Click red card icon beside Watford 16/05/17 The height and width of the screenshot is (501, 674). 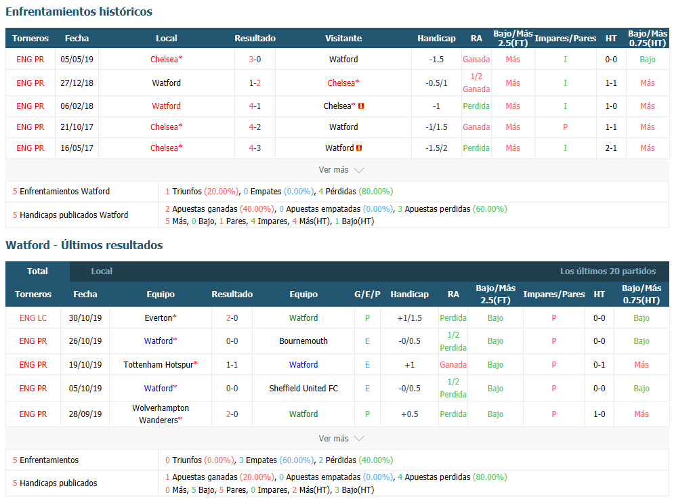(x=359, y=148)
